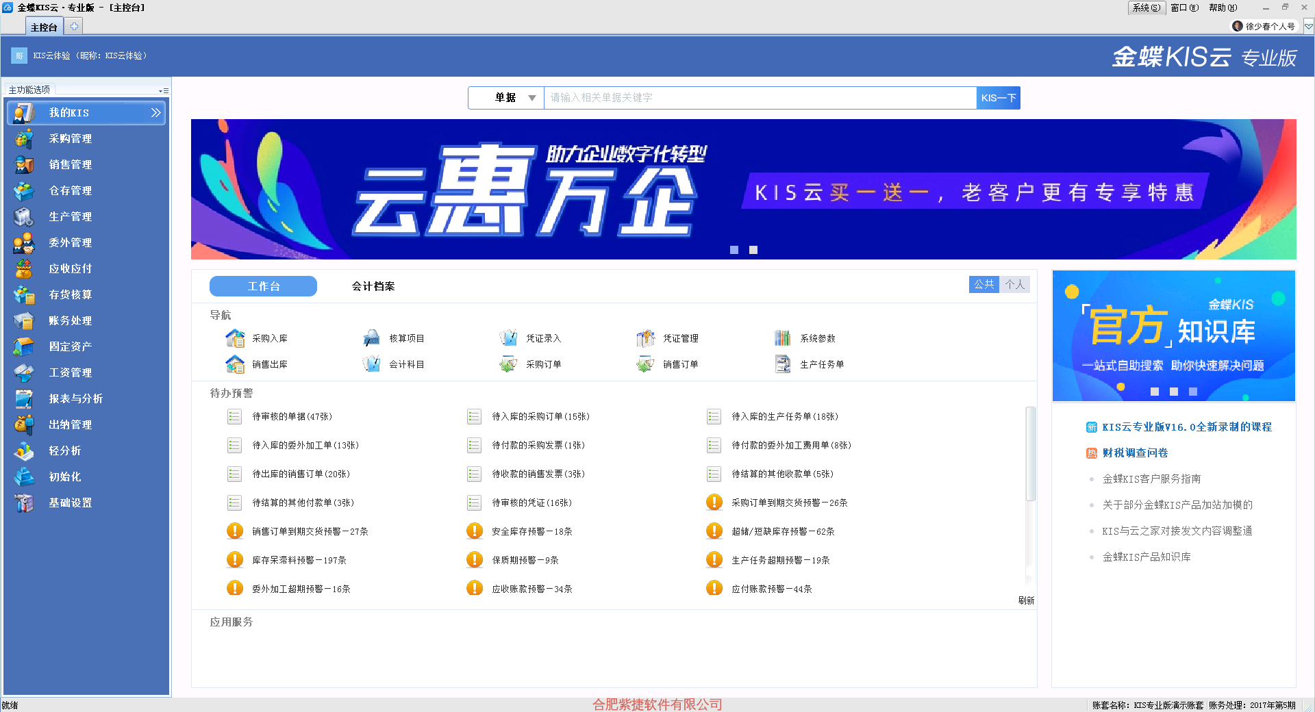Viewport: 1315px width, 712px height.
Task: Open the 单据 search type dropdown
Action: (x=506, y=98)
